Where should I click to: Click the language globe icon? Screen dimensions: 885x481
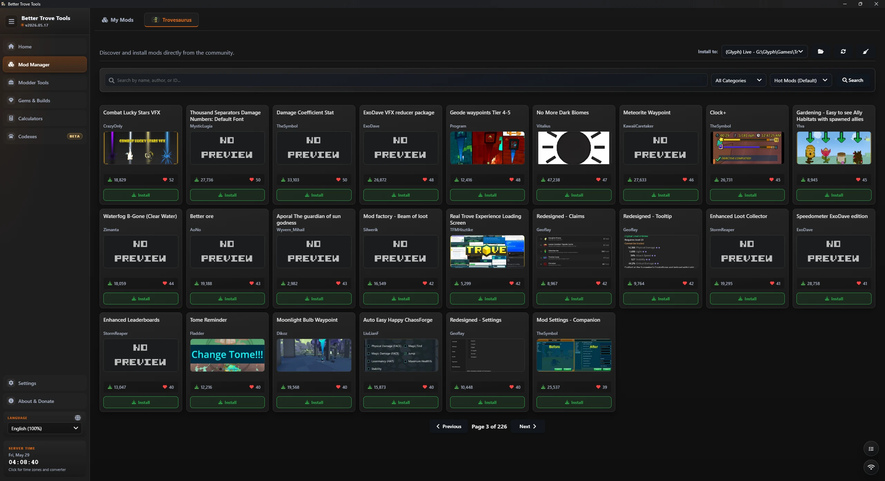[78, 418]
